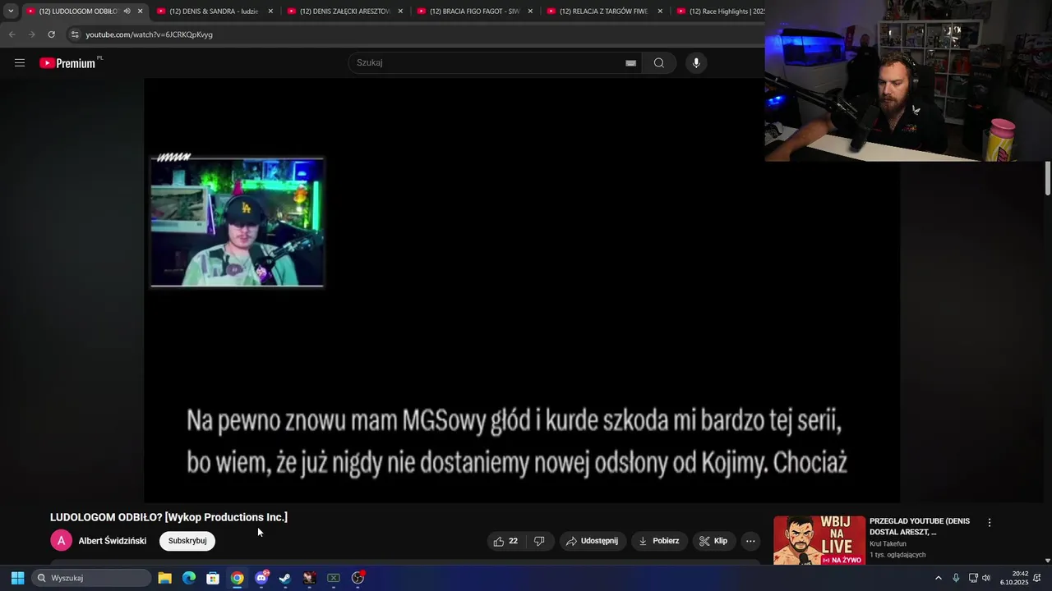Go forward with browser forward arrow
Image resolution: width=1052 pixels, height=591 pixels.
tap(31, 34)
